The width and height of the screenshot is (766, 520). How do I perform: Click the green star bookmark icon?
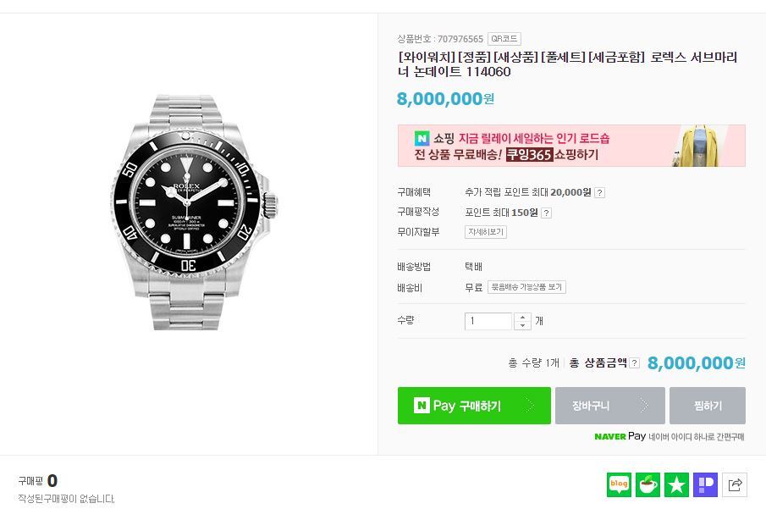coord(676,484)
